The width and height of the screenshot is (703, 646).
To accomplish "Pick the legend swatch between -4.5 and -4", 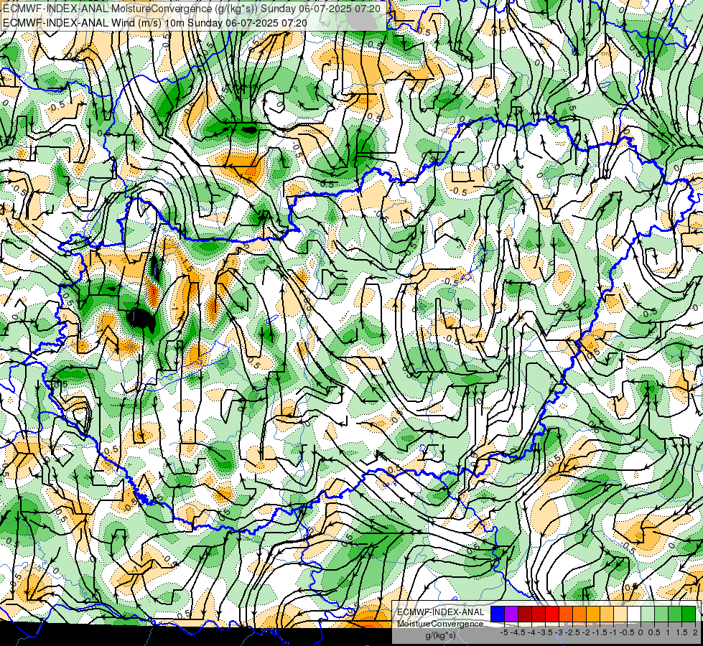I will 525,614.
